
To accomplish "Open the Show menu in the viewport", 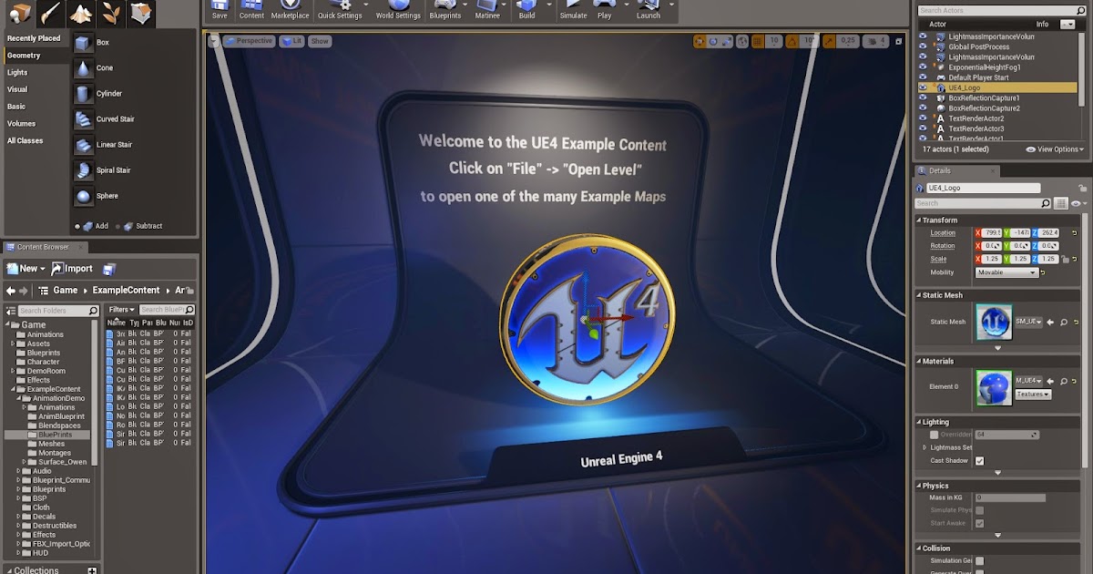I will pos(319,40).
